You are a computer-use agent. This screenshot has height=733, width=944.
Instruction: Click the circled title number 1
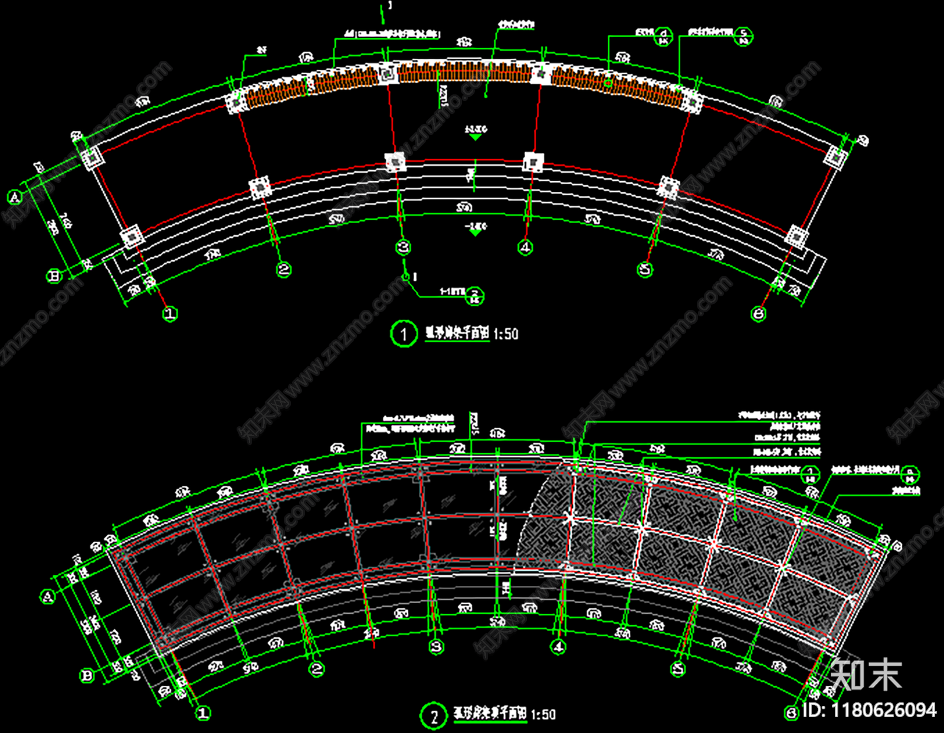click(x=404, y=334)
